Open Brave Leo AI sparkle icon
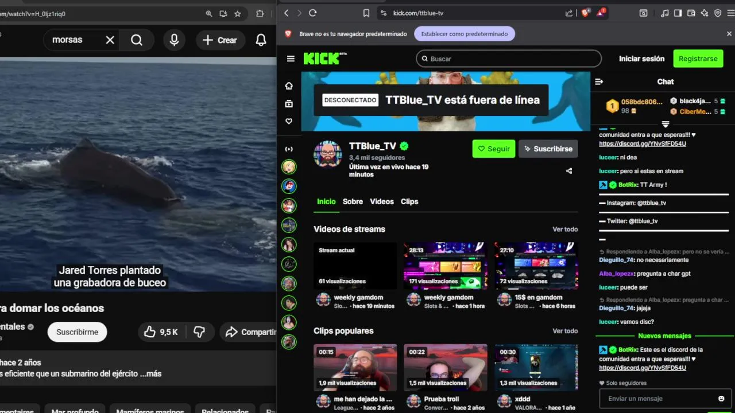Image resolution: width=735 pixels, height=413 pixels. 705,13
